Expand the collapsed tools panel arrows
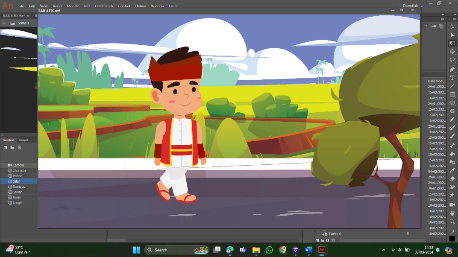Screen dimensions: 458x257 pyautogui.click(x=454, y=14)
